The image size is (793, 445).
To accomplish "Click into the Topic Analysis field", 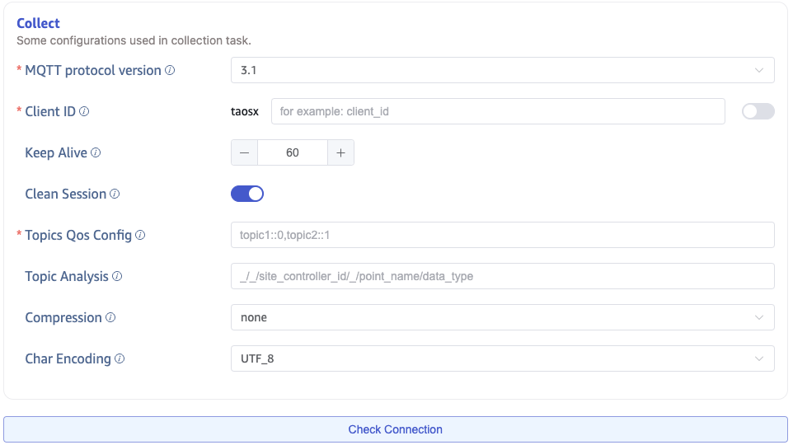I will (x=502, y=276).
